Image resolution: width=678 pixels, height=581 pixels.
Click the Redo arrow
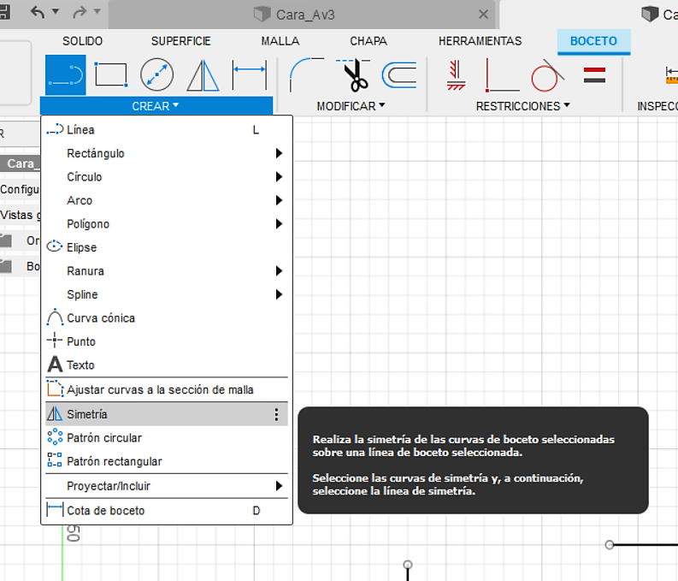(80, 12)
